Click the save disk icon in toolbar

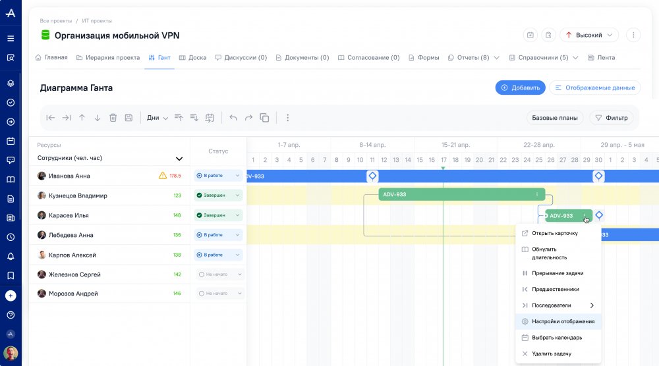pos(129,118)
